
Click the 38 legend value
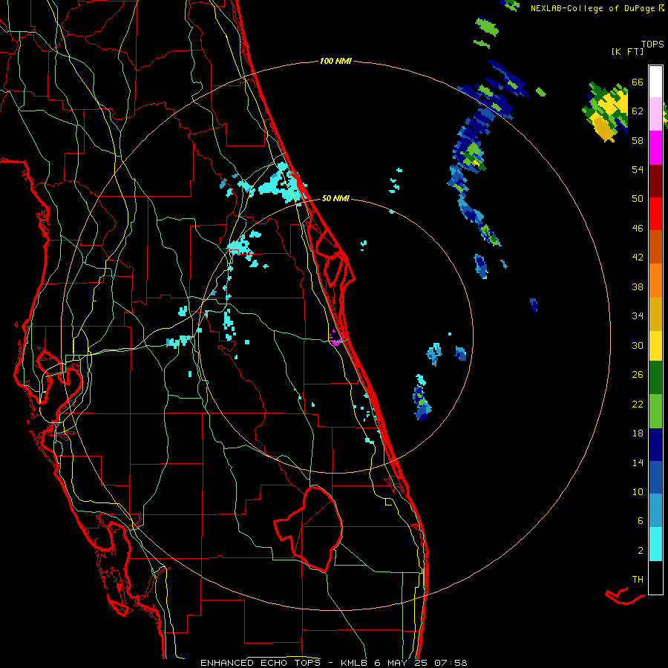(638, 286)
